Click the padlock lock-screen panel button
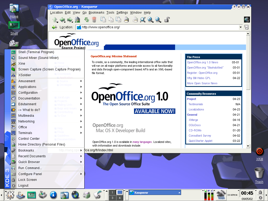 (x=260, y=192)
